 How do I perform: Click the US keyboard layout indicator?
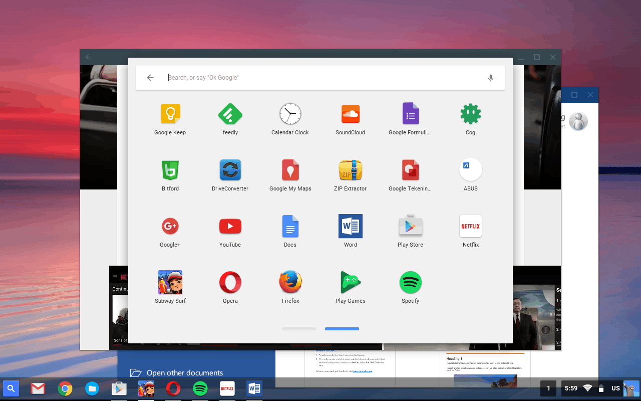616,388
